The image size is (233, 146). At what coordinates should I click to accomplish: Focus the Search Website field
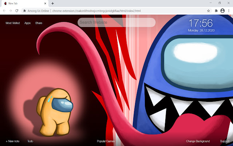click(x=116, y=22)
